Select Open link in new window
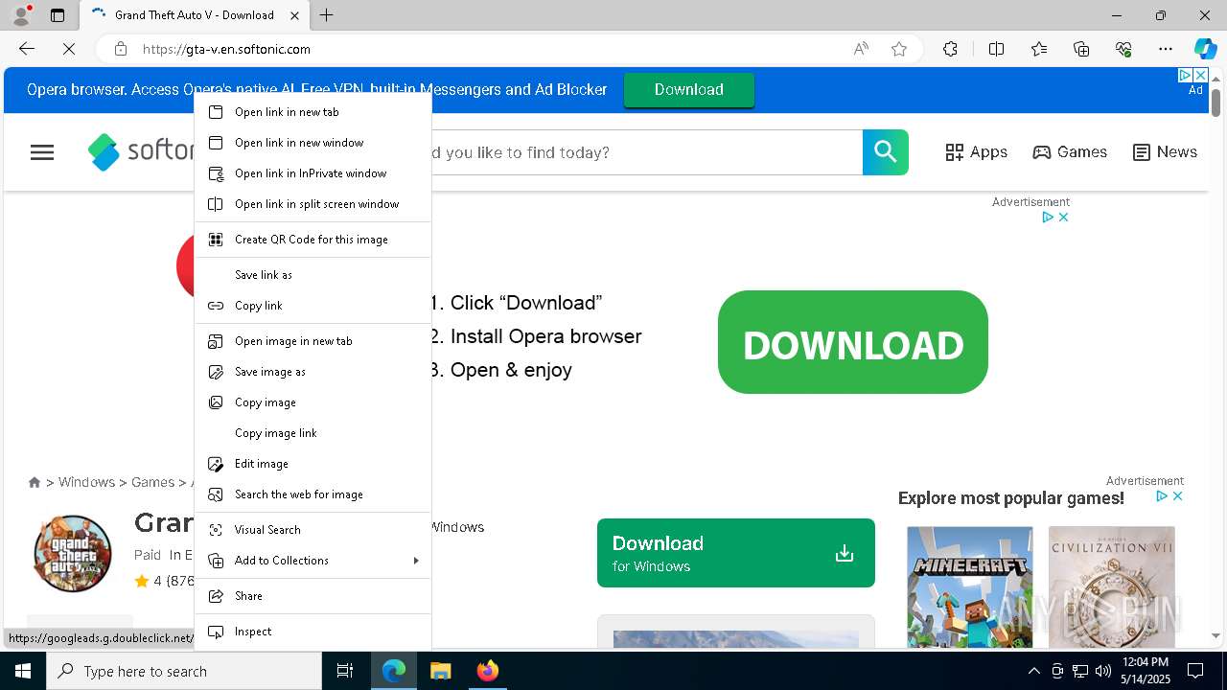This screenshot has width=1227, height=690. [x=313, y=143]
